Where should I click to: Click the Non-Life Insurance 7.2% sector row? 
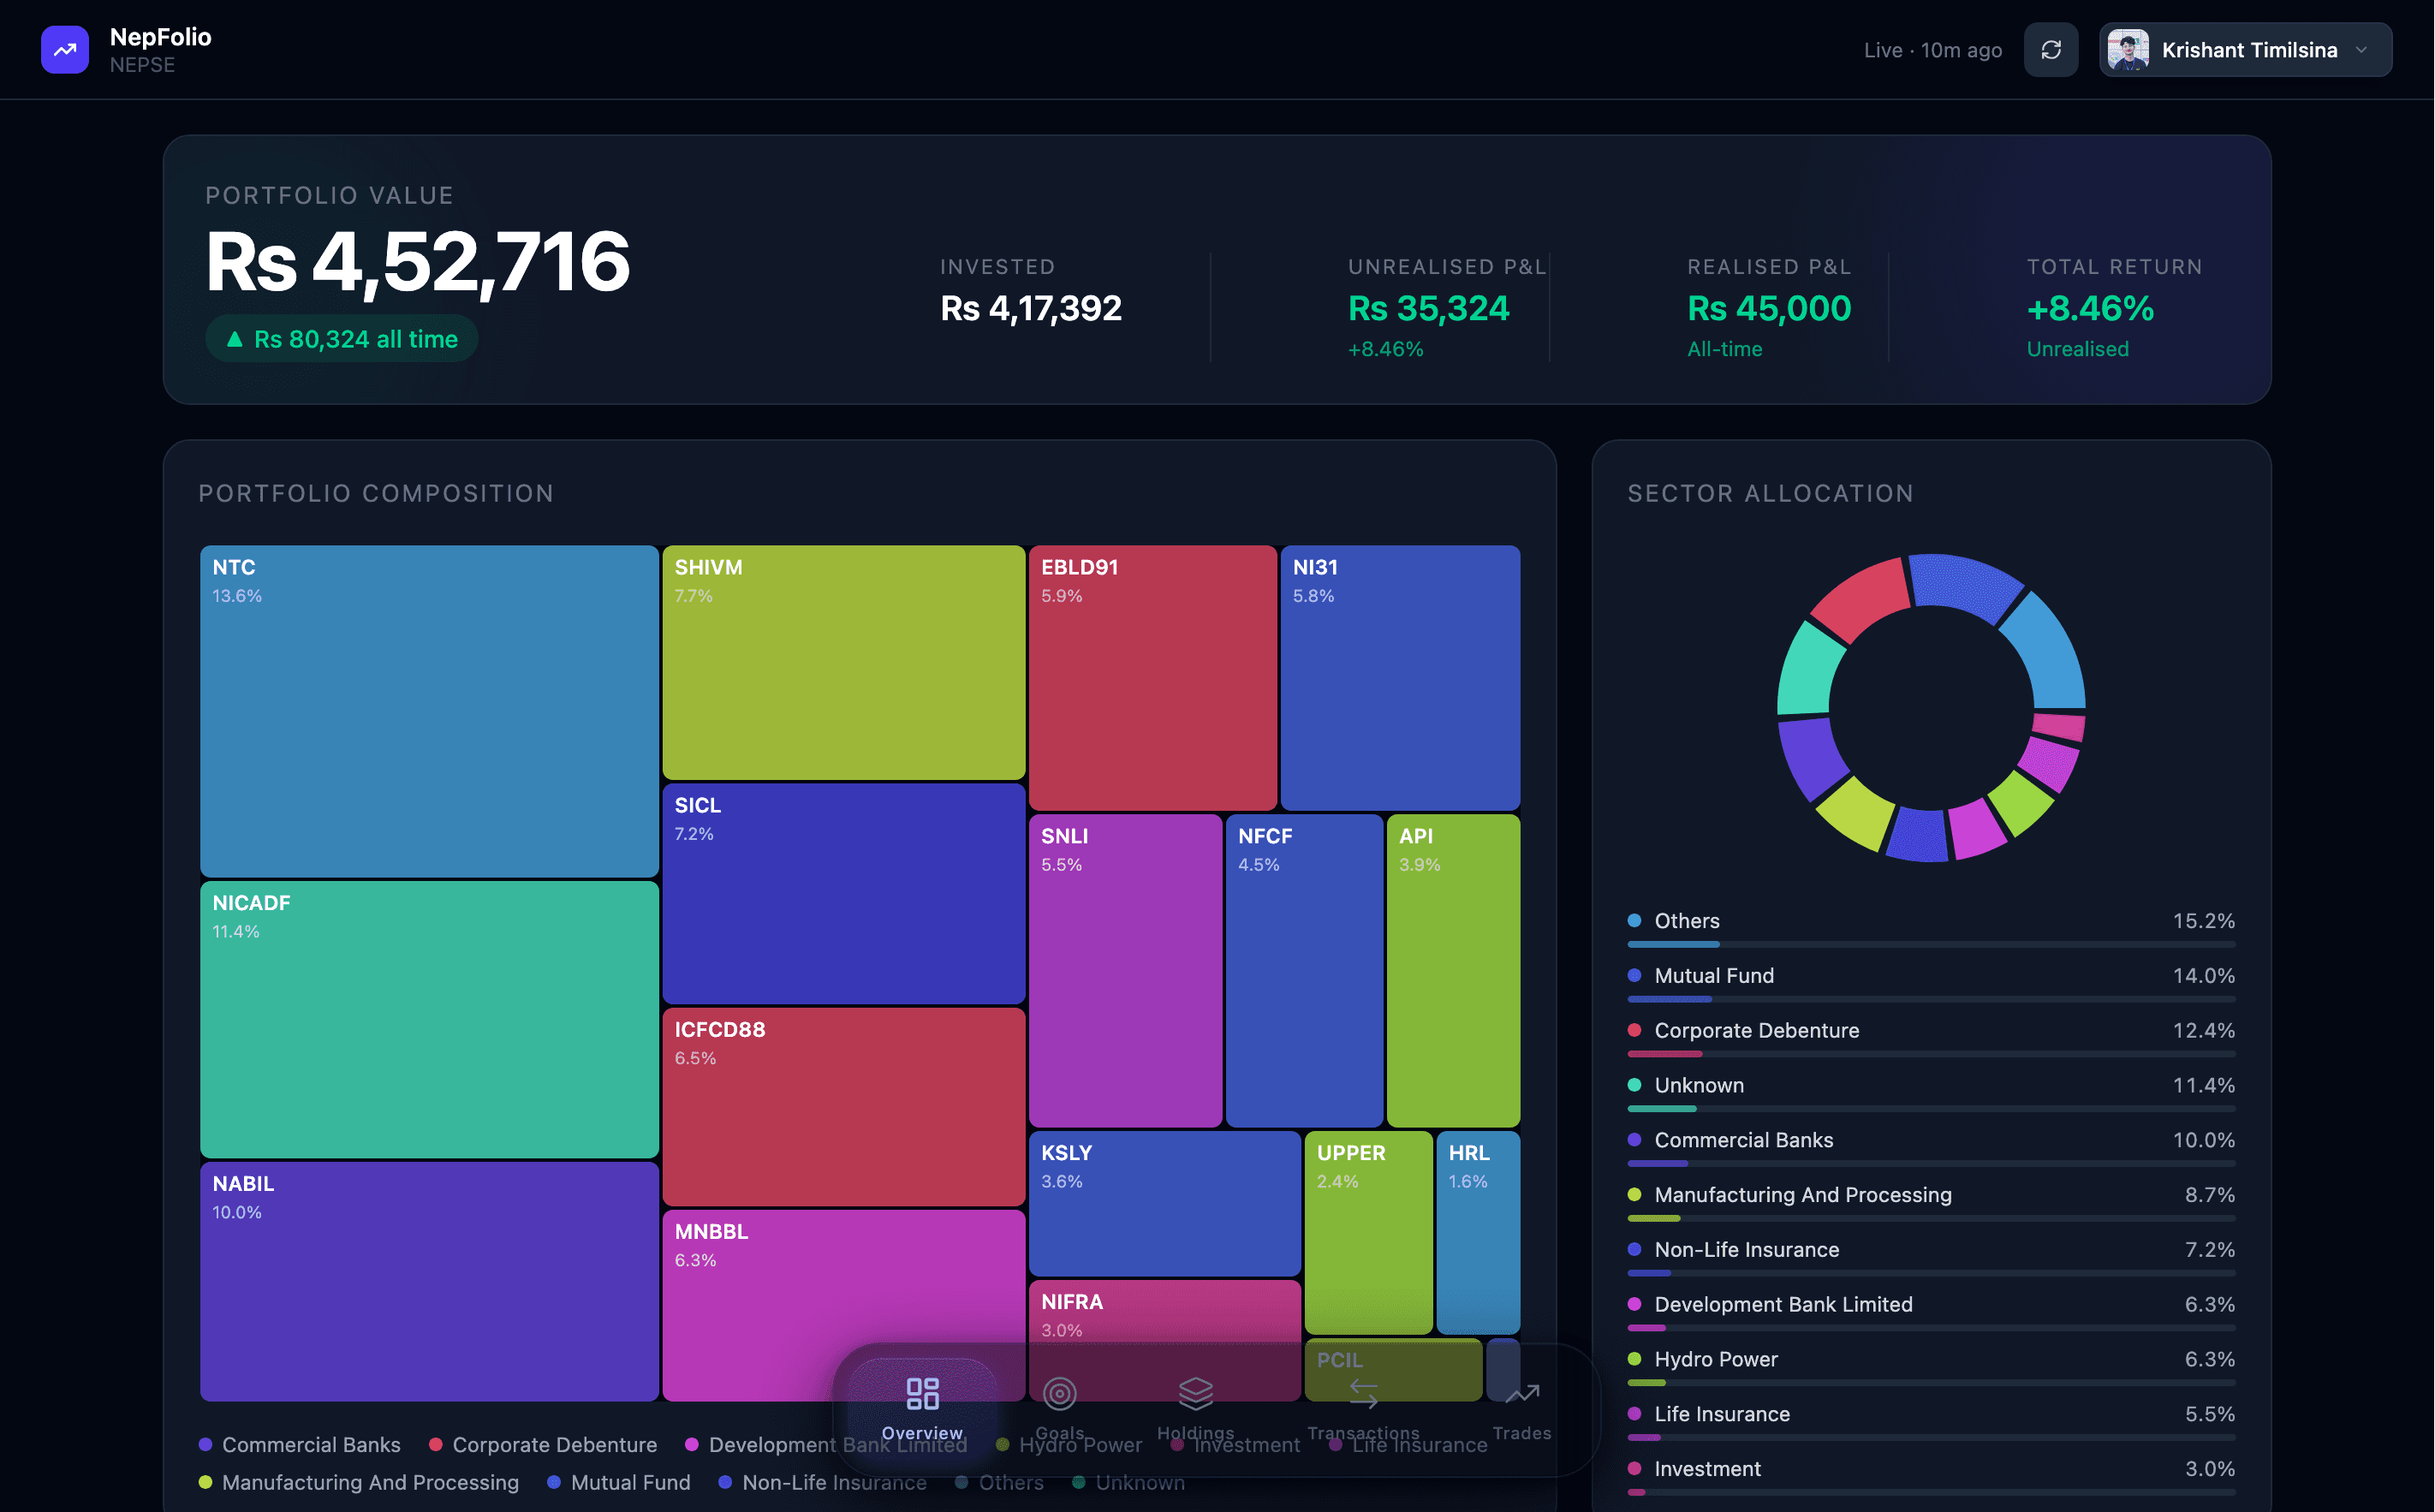click(x=1931, y=1257)
